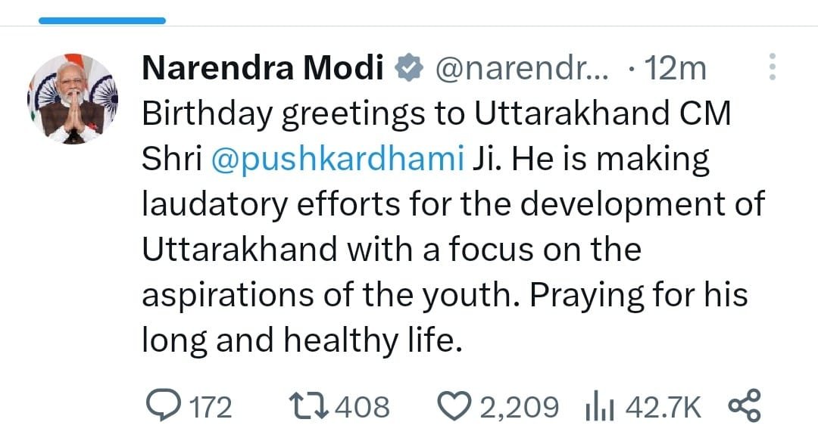Open Narendra Modi's profile picture
Image resolution: width=818 pixels, height=441 pixels.
click(x=73, y=99)
